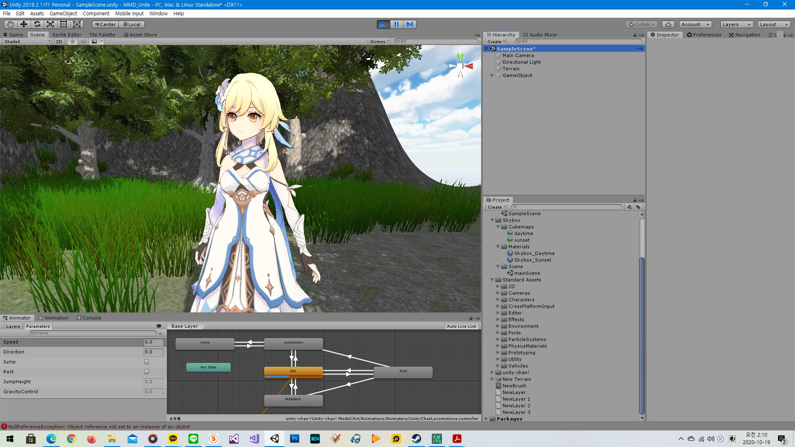Select the Any State node
795x447 pixels.
click(x=208, y=367)
